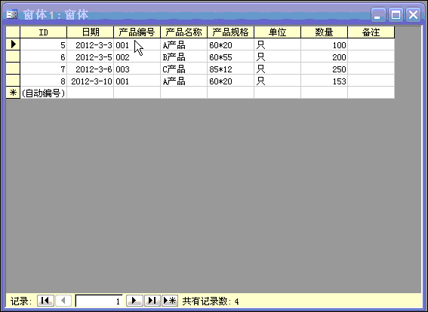The image size is (428, 312).
Task: Click the 85*12 specification cell
Action: click(x=231, y=69)
